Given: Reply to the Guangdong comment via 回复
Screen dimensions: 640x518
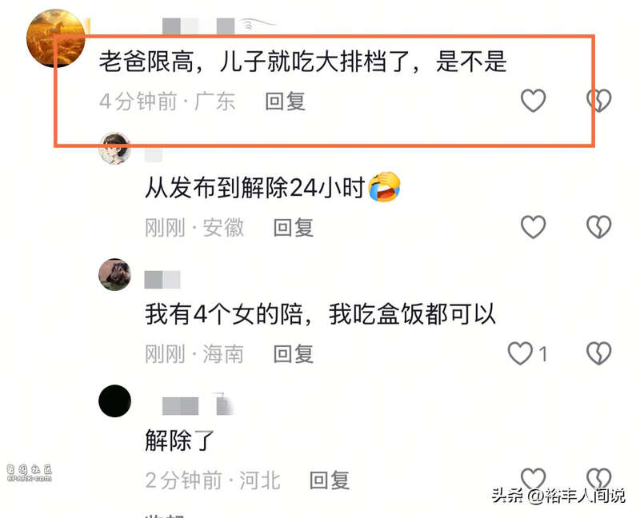Looking at the screenshot, I should 285,102.
